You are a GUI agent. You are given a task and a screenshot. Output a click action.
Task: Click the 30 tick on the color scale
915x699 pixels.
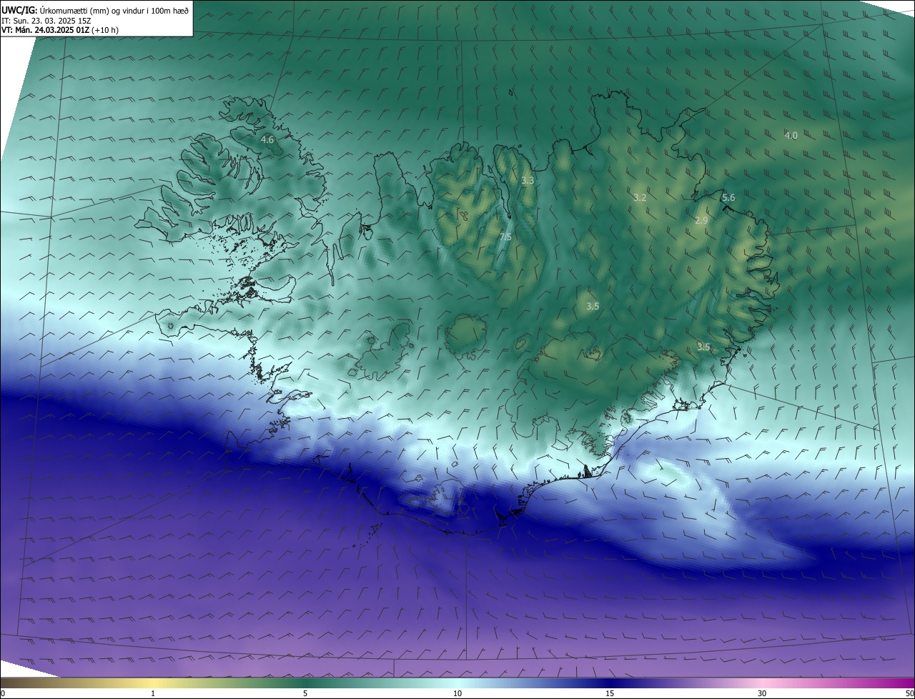coord(762,693)
